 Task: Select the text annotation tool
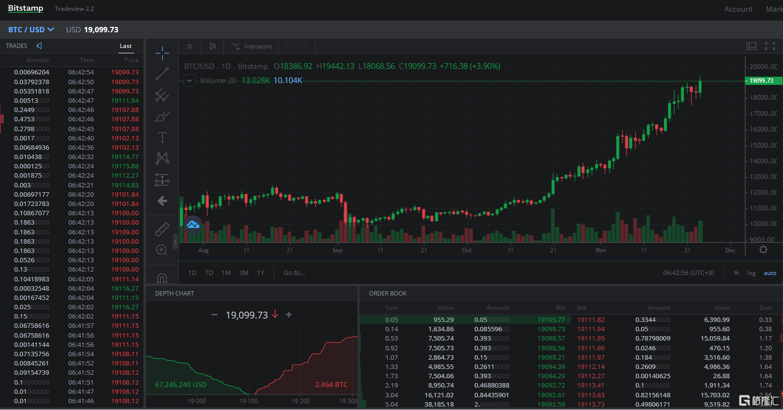(162, 137)
